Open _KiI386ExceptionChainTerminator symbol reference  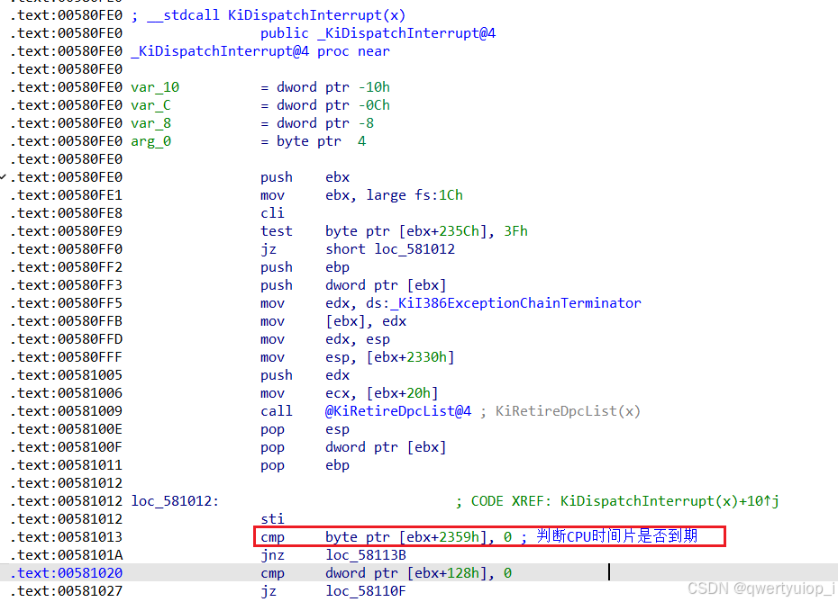[515, 303]
